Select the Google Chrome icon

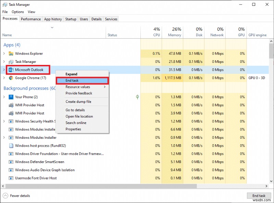click(x=11, y=78)
